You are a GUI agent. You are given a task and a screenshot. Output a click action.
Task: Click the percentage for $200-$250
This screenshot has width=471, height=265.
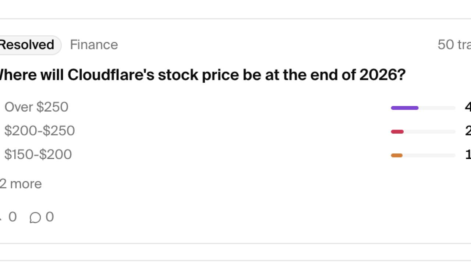pyautogui.click(x=468, y=131)
